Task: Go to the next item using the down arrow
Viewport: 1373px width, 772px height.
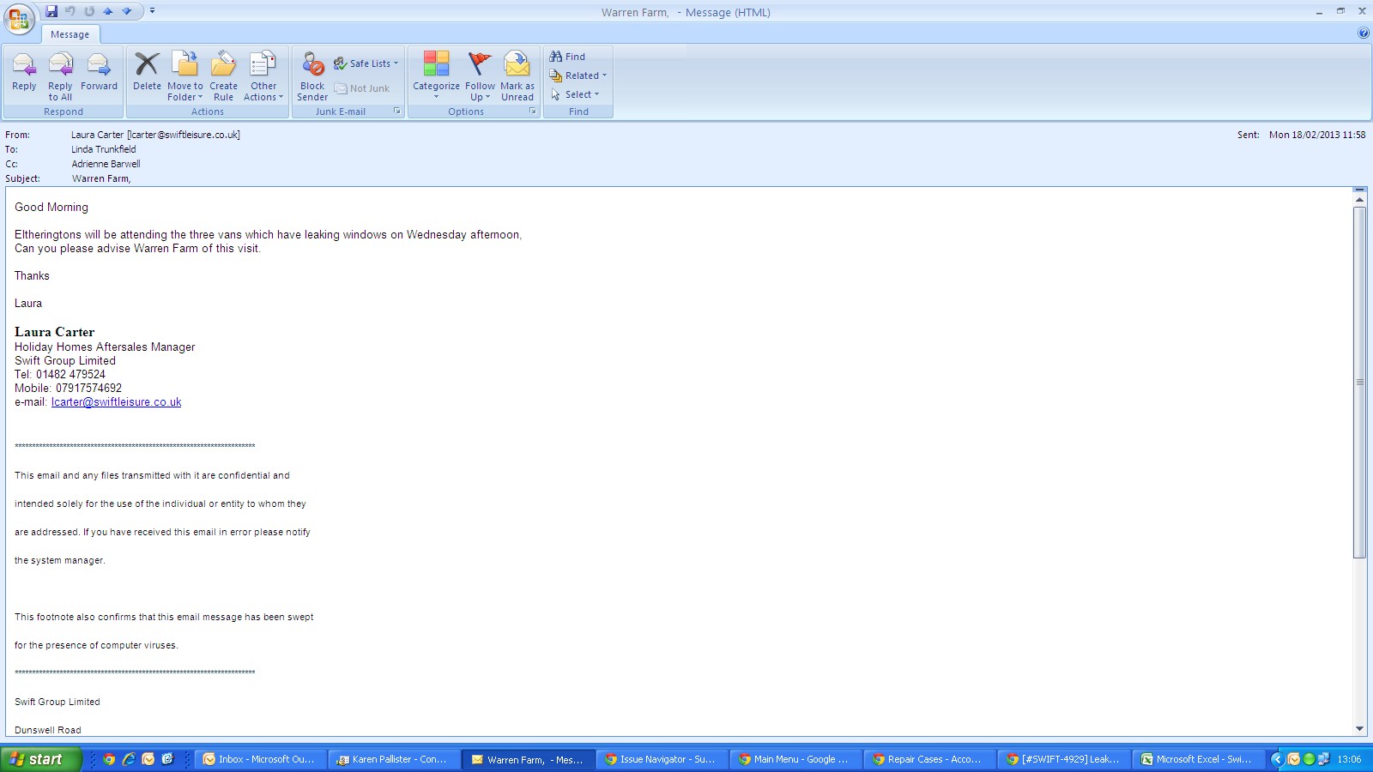Action: coord(127,11)
